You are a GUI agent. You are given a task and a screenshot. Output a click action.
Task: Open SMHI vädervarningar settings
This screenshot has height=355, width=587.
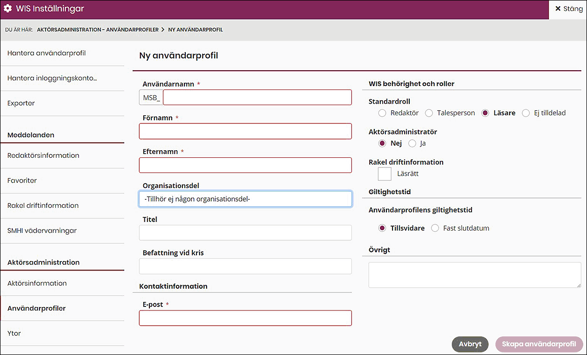point(41,231)
